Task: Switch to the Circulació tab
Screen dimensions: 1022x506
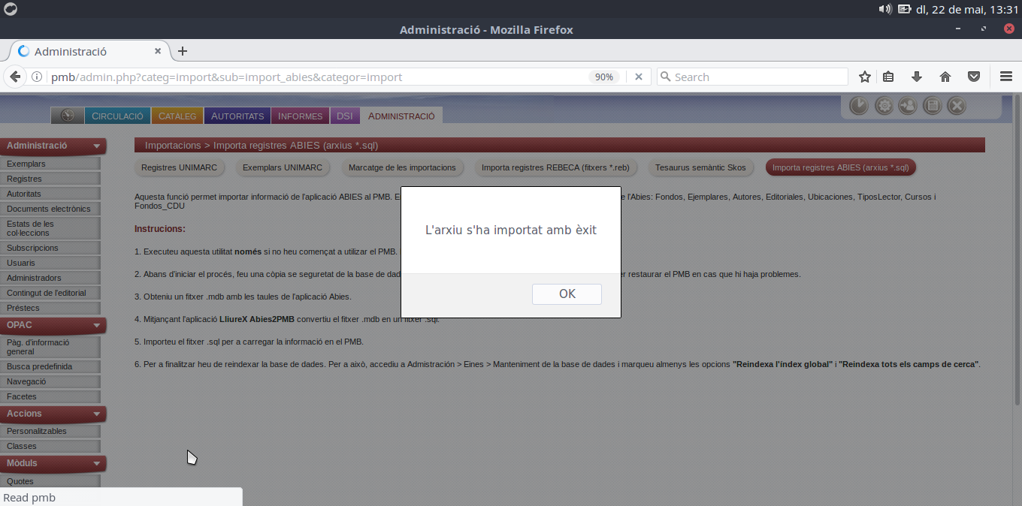Action: coord(116,116)
